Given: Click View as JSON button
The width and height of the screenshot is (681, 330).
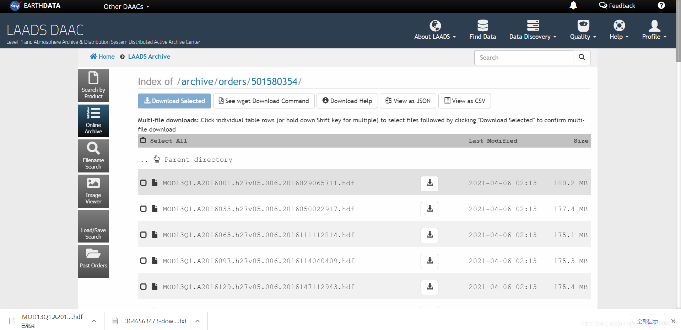Looking at the screenshot, I should tap(408, 101).
